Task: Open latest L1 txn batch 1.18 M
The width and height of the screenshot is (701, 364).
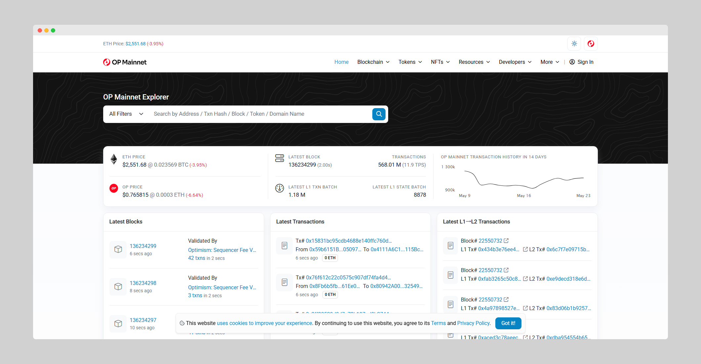Action: [x=297, y=195]
